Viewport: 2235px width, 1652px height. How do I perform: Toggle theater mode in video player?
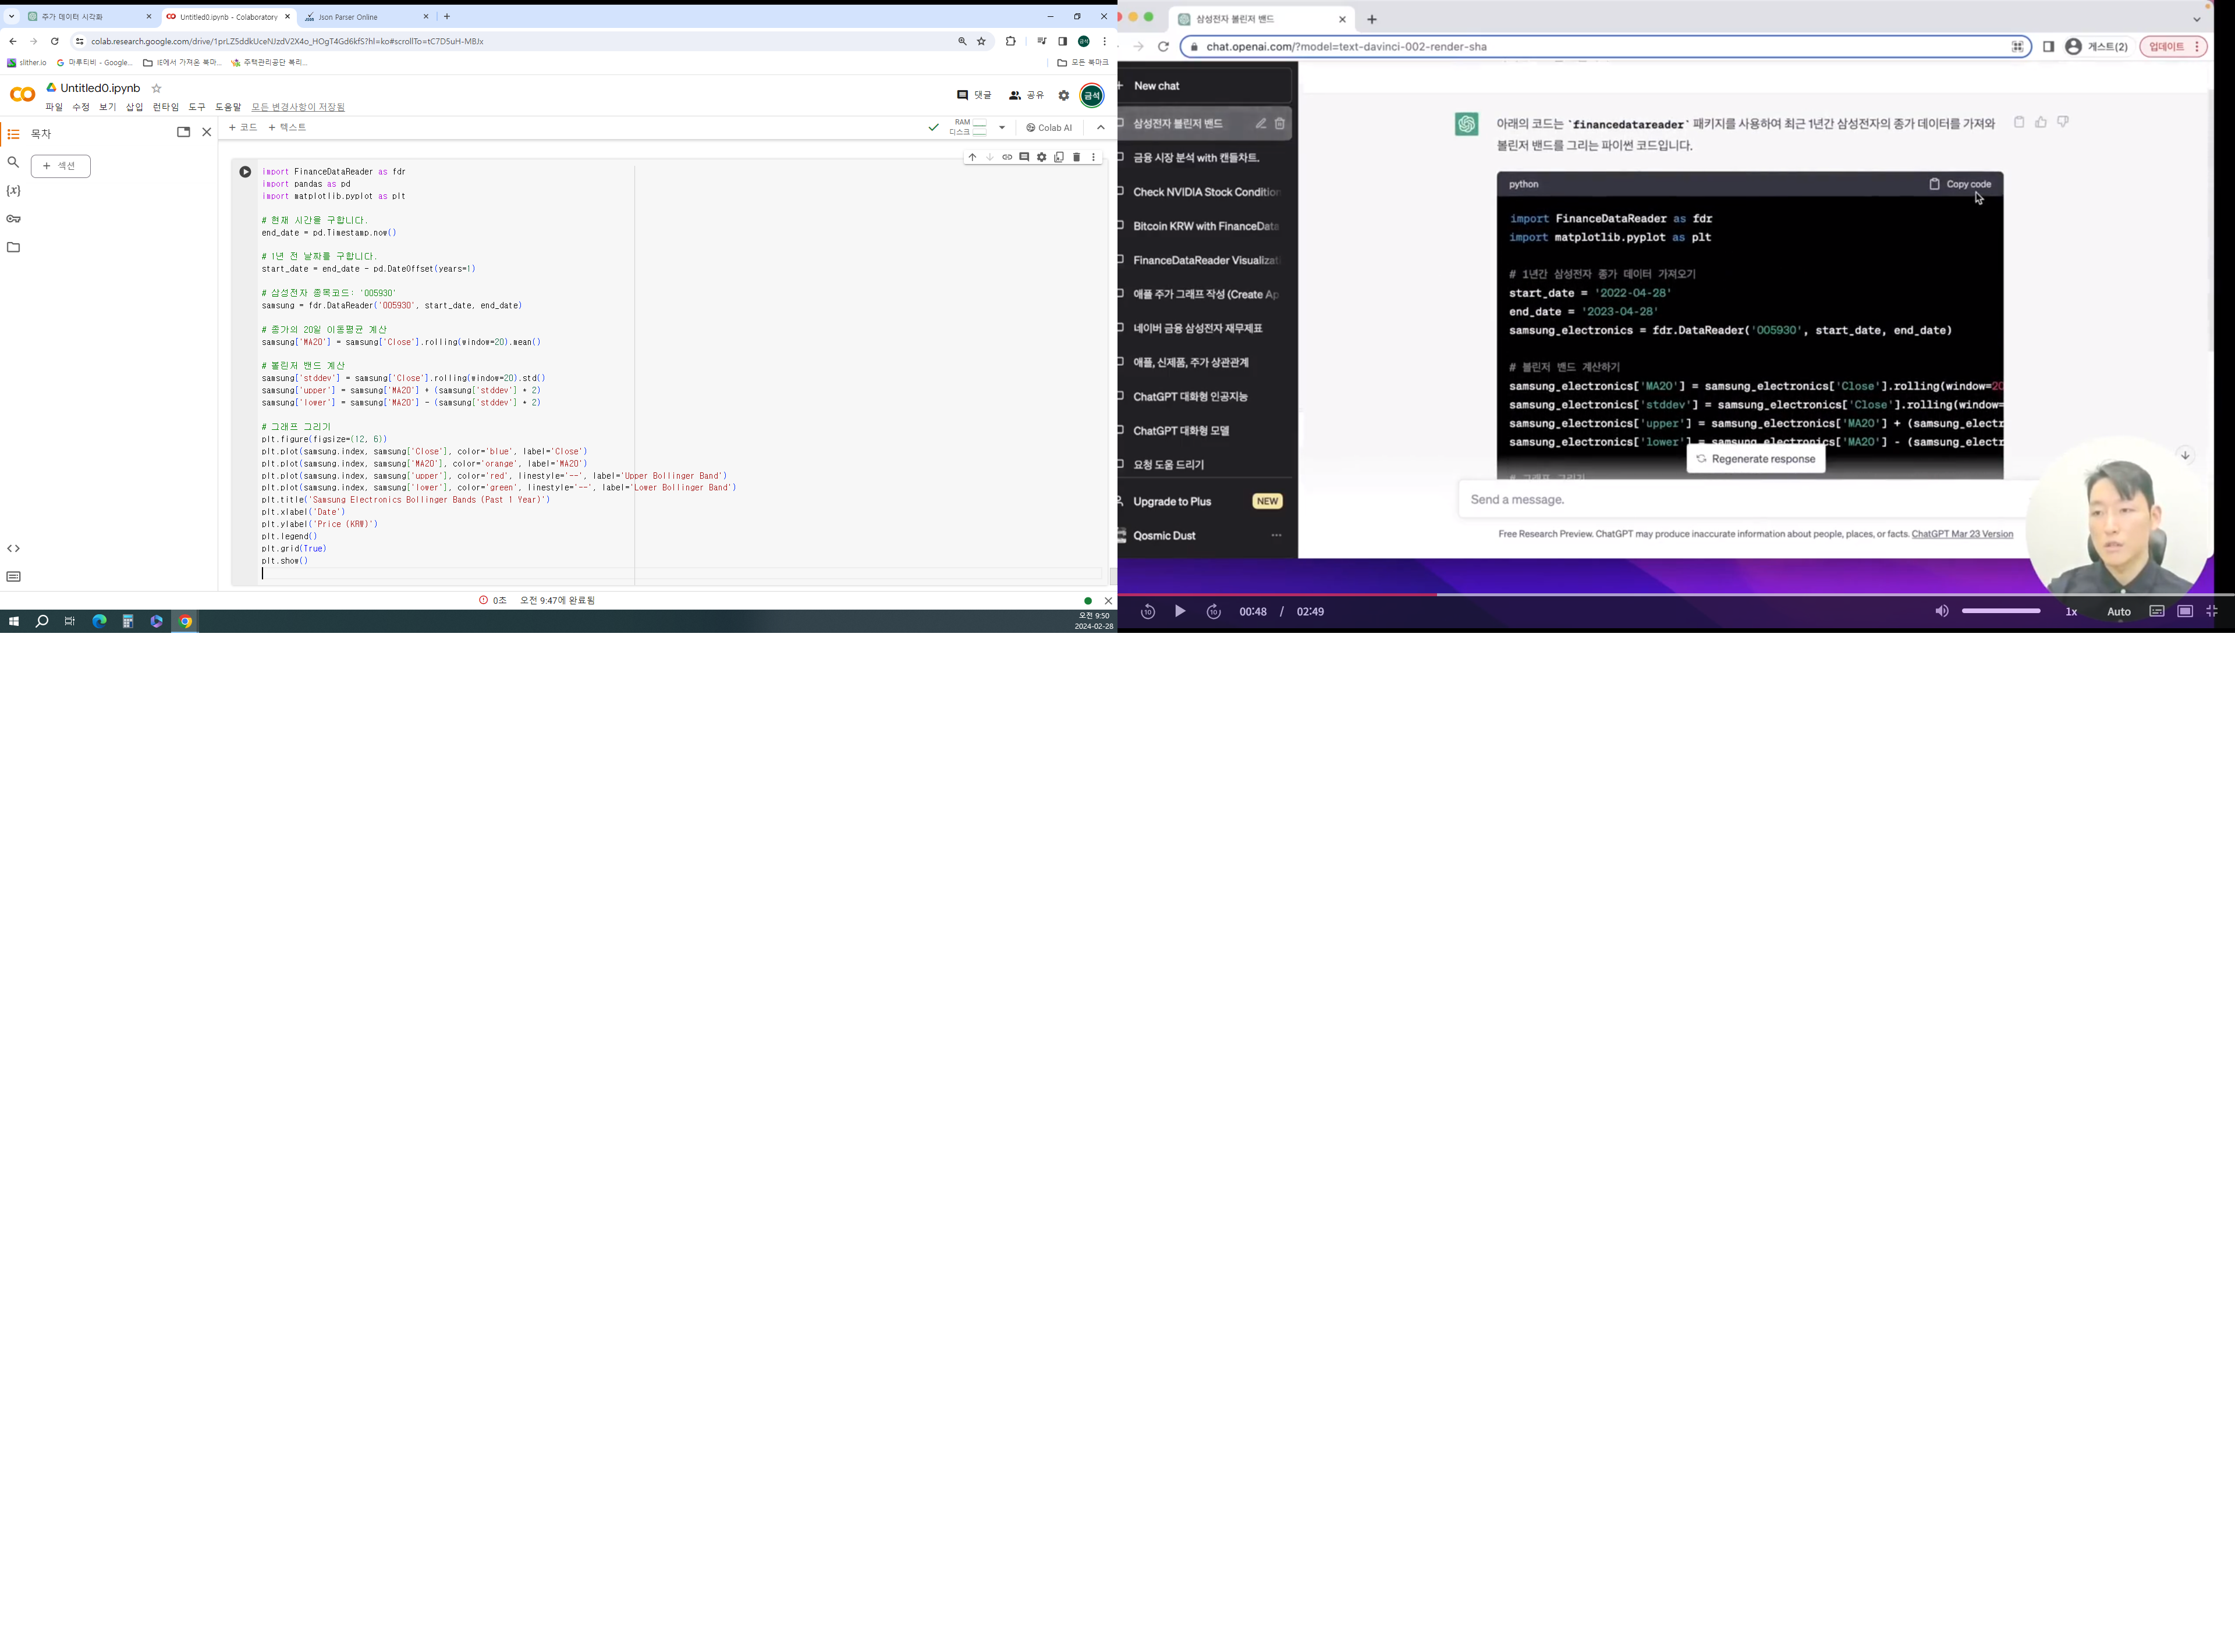pyautogui.click(x=2185, y=611)
